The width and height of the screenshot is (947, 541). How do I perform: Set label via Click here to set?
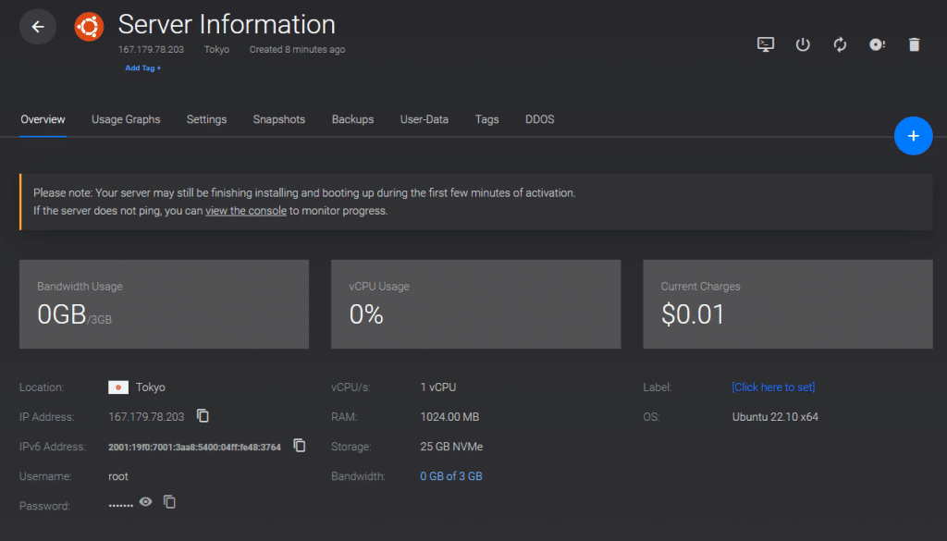click(773, 387)
